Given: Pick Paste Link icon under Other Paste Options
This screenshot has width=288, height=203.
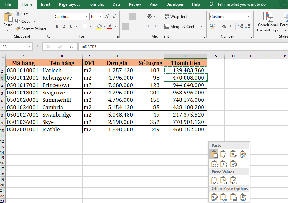Looking at the screenshot, I should click(x=224, y=197).
